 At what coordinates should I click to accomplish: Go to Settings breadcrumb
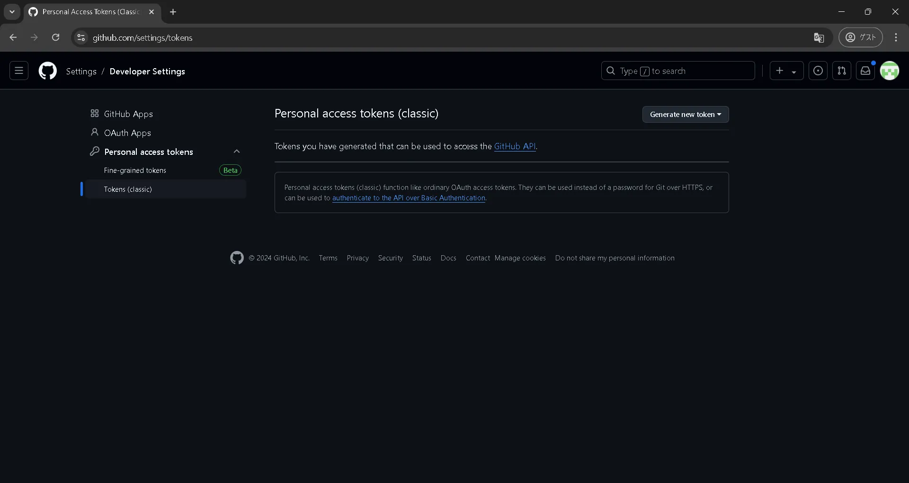point(81,72)
